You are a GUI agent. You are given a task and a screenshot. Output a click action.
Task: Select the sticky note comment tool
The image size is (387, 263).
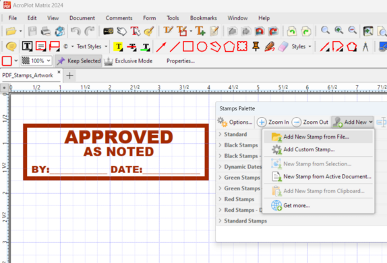11,46
